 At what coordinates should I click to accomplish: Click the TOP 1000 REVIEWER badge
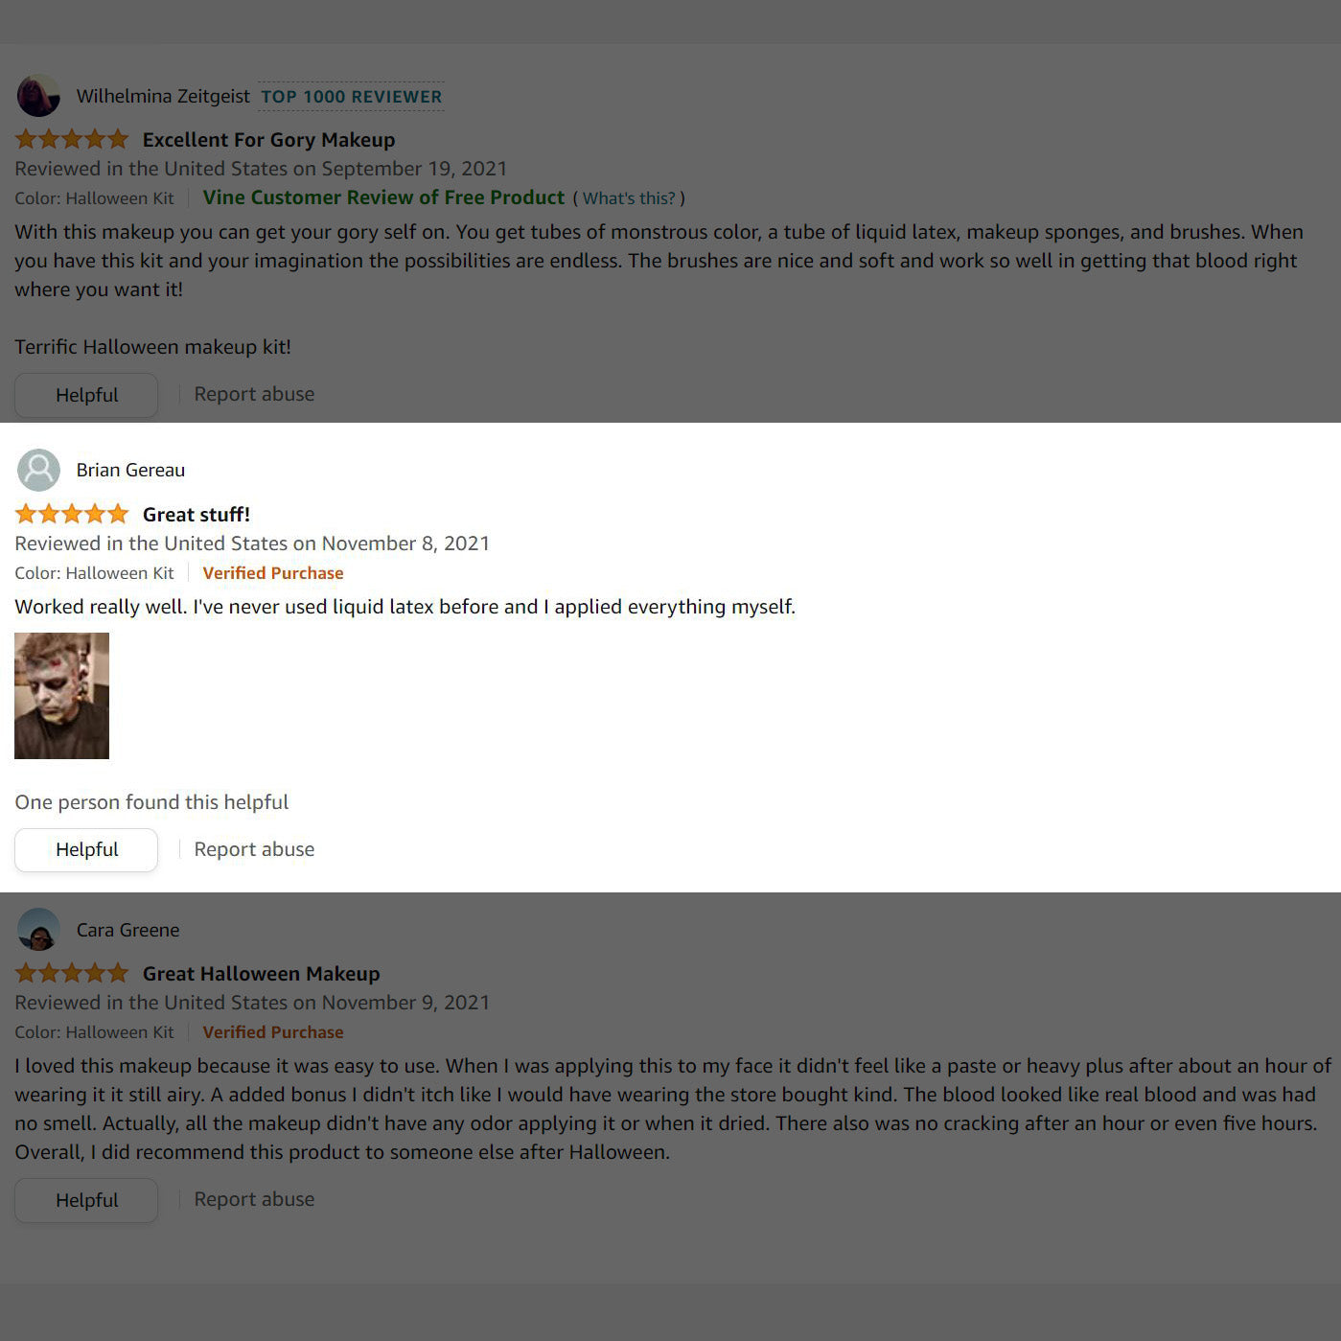[352, 97]
